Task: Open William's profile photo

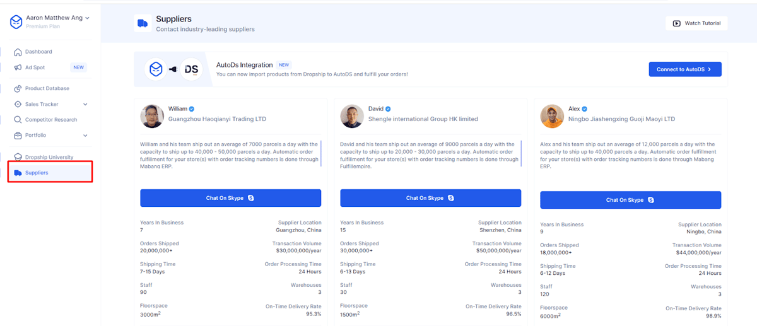Action: click(x=152, y=116)
